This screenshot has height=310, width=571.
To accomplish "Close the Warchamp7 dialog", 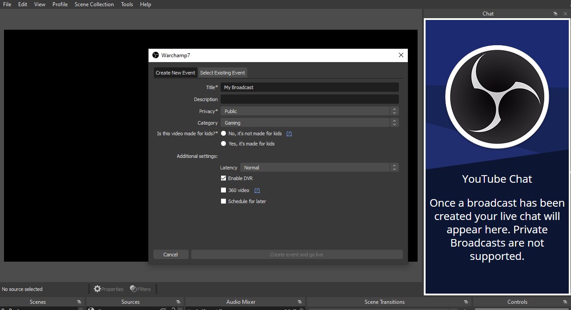I will pos(401,55).
